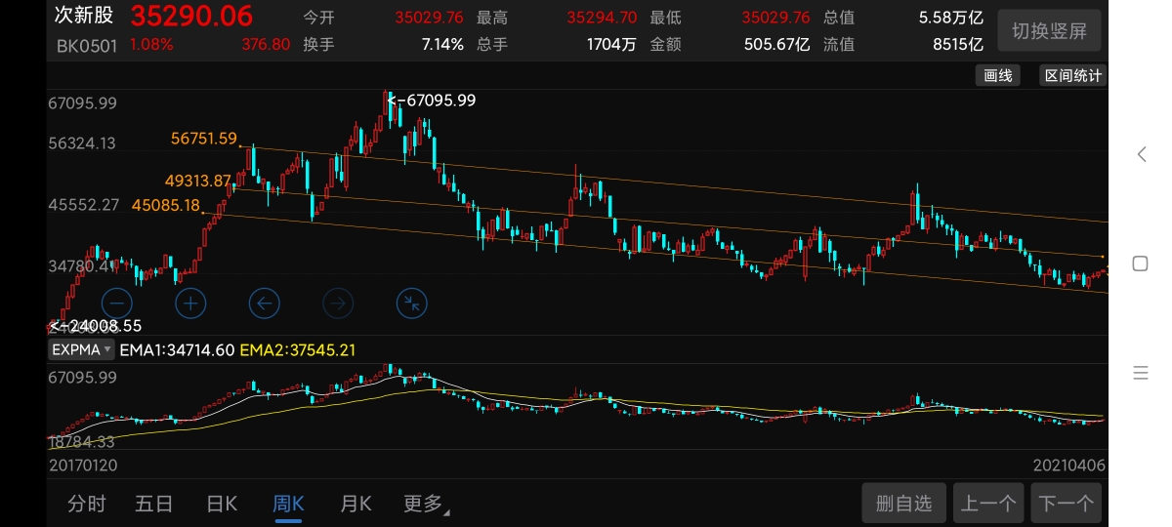Image resolution: width=1172 pixels, height=527 pixels.
Task: Switch to 月K chart tab
Action: 356,504
